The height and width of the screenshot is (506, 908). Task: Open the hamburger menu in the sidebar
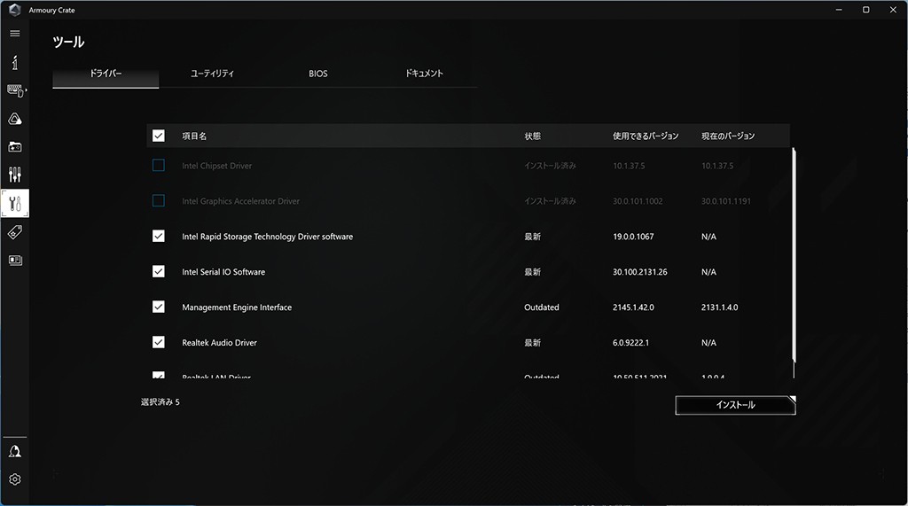coord(15,34)
